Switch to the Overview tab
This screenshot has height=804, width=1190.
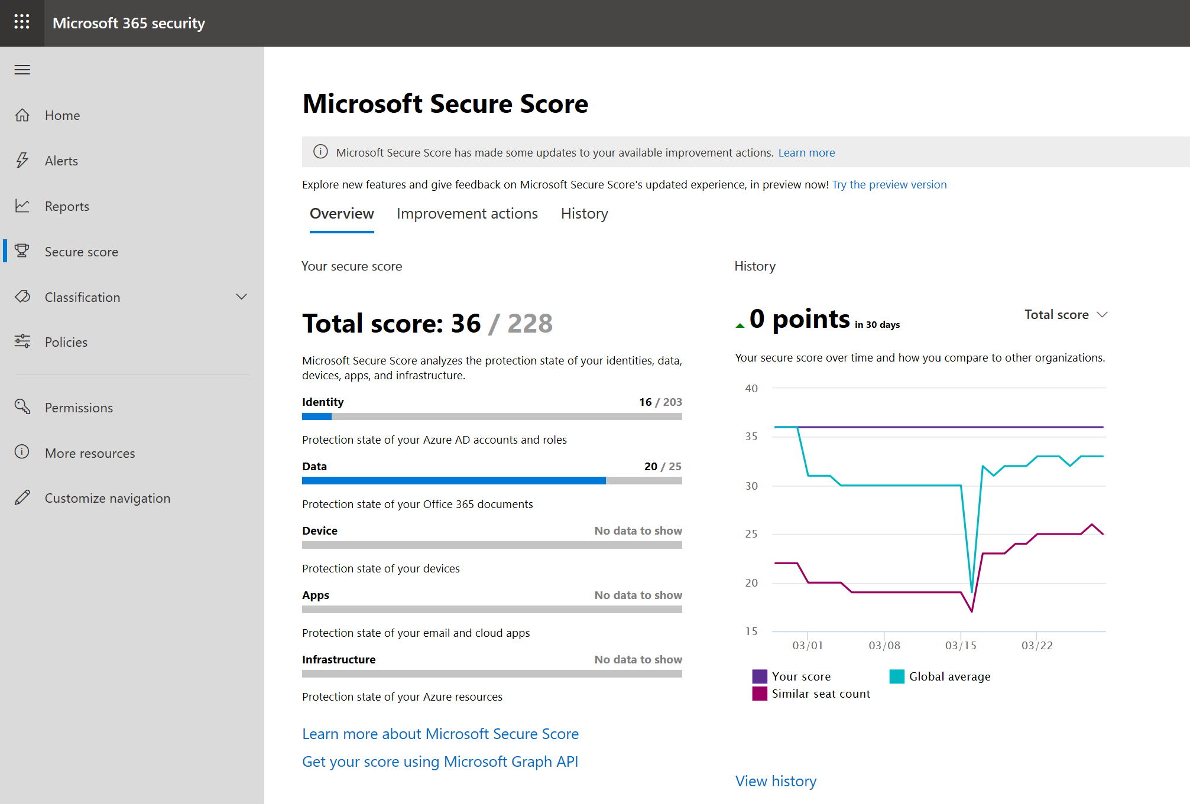342,214
